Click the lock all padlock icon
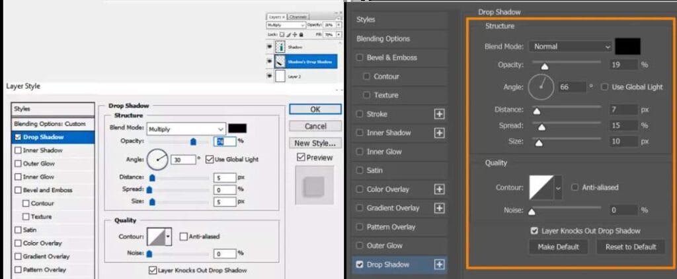Screen dimensions: 677x279 click(301, 34)
